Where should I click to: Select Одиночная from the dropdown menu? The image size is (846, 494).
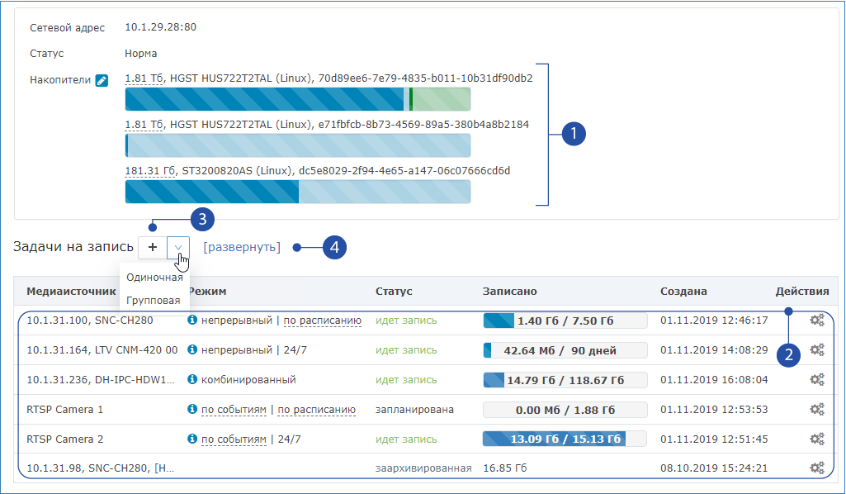click(x=154, y=278)
